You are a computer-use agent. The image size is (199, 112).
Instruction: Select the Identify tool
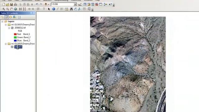[54, 9]
